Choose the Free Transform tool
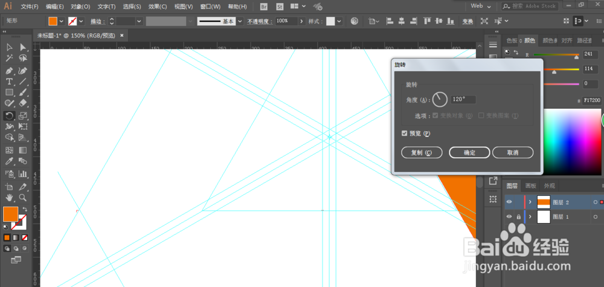604x287 pixels. [x=23, y=126]
